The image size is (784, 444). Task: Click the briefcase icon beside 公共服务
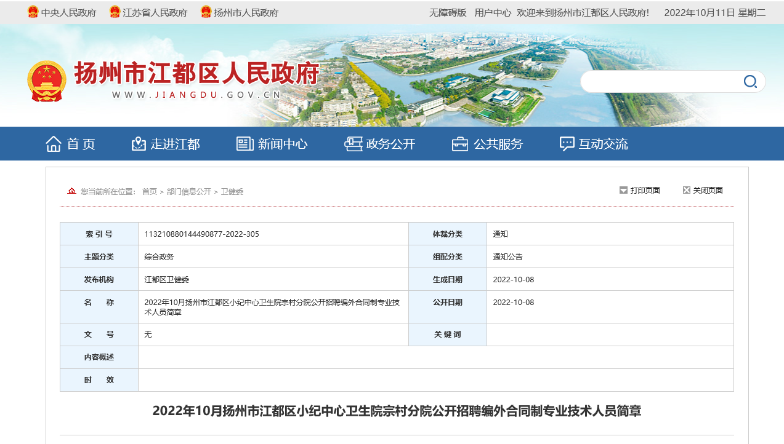click(460, 144)
